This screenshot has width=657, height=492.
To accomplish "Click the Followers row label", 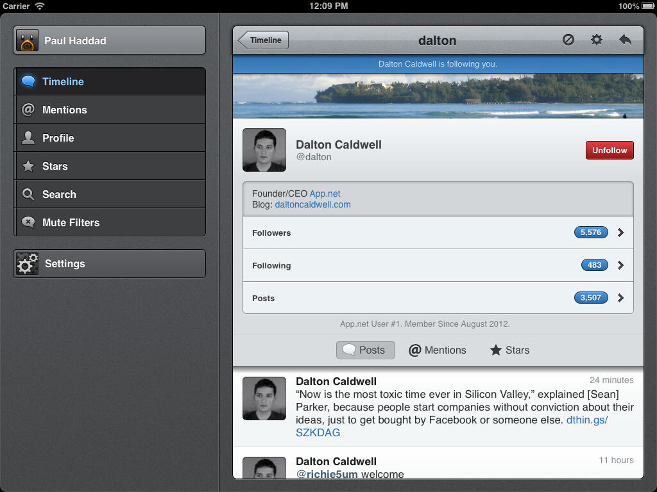I will 271,233.
